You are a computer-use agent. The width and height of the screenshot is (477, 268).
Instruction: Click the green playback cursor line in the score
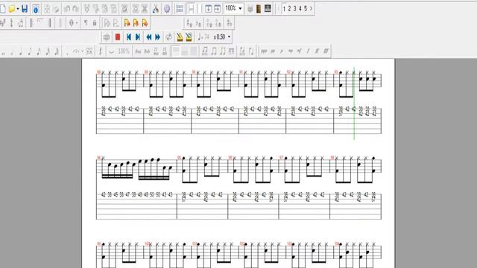tap(354, 103)
